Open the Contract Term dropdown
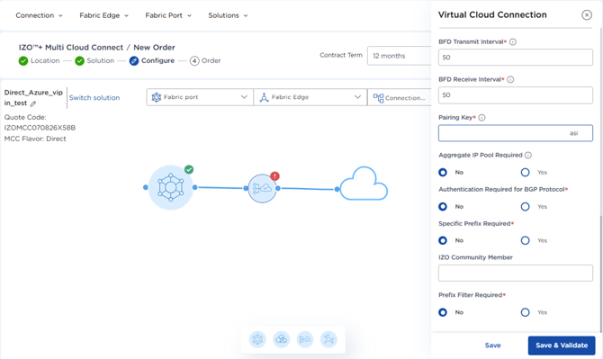 pos(400,56)
